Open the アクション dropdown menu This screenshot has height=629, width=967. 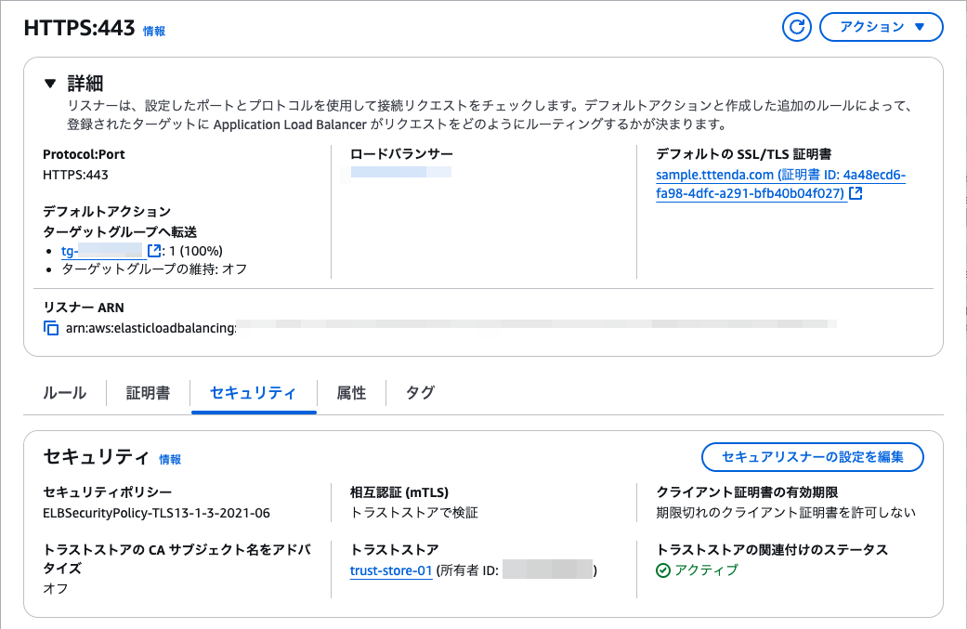(x=881, y=27)
